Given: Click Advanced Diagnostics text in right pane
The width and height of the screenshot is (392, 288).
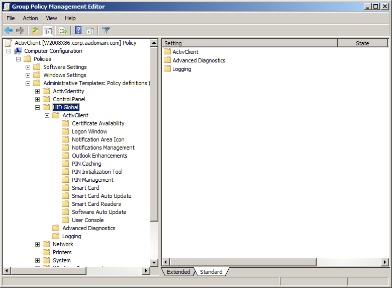Looking at the screenshot, I should [x=199, y=60].
